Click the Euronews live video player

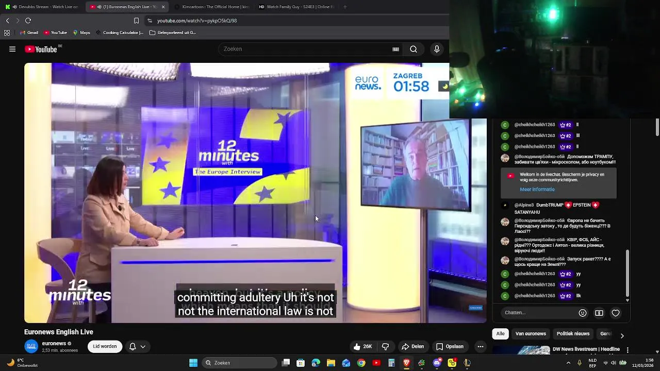tap(255, 193)
